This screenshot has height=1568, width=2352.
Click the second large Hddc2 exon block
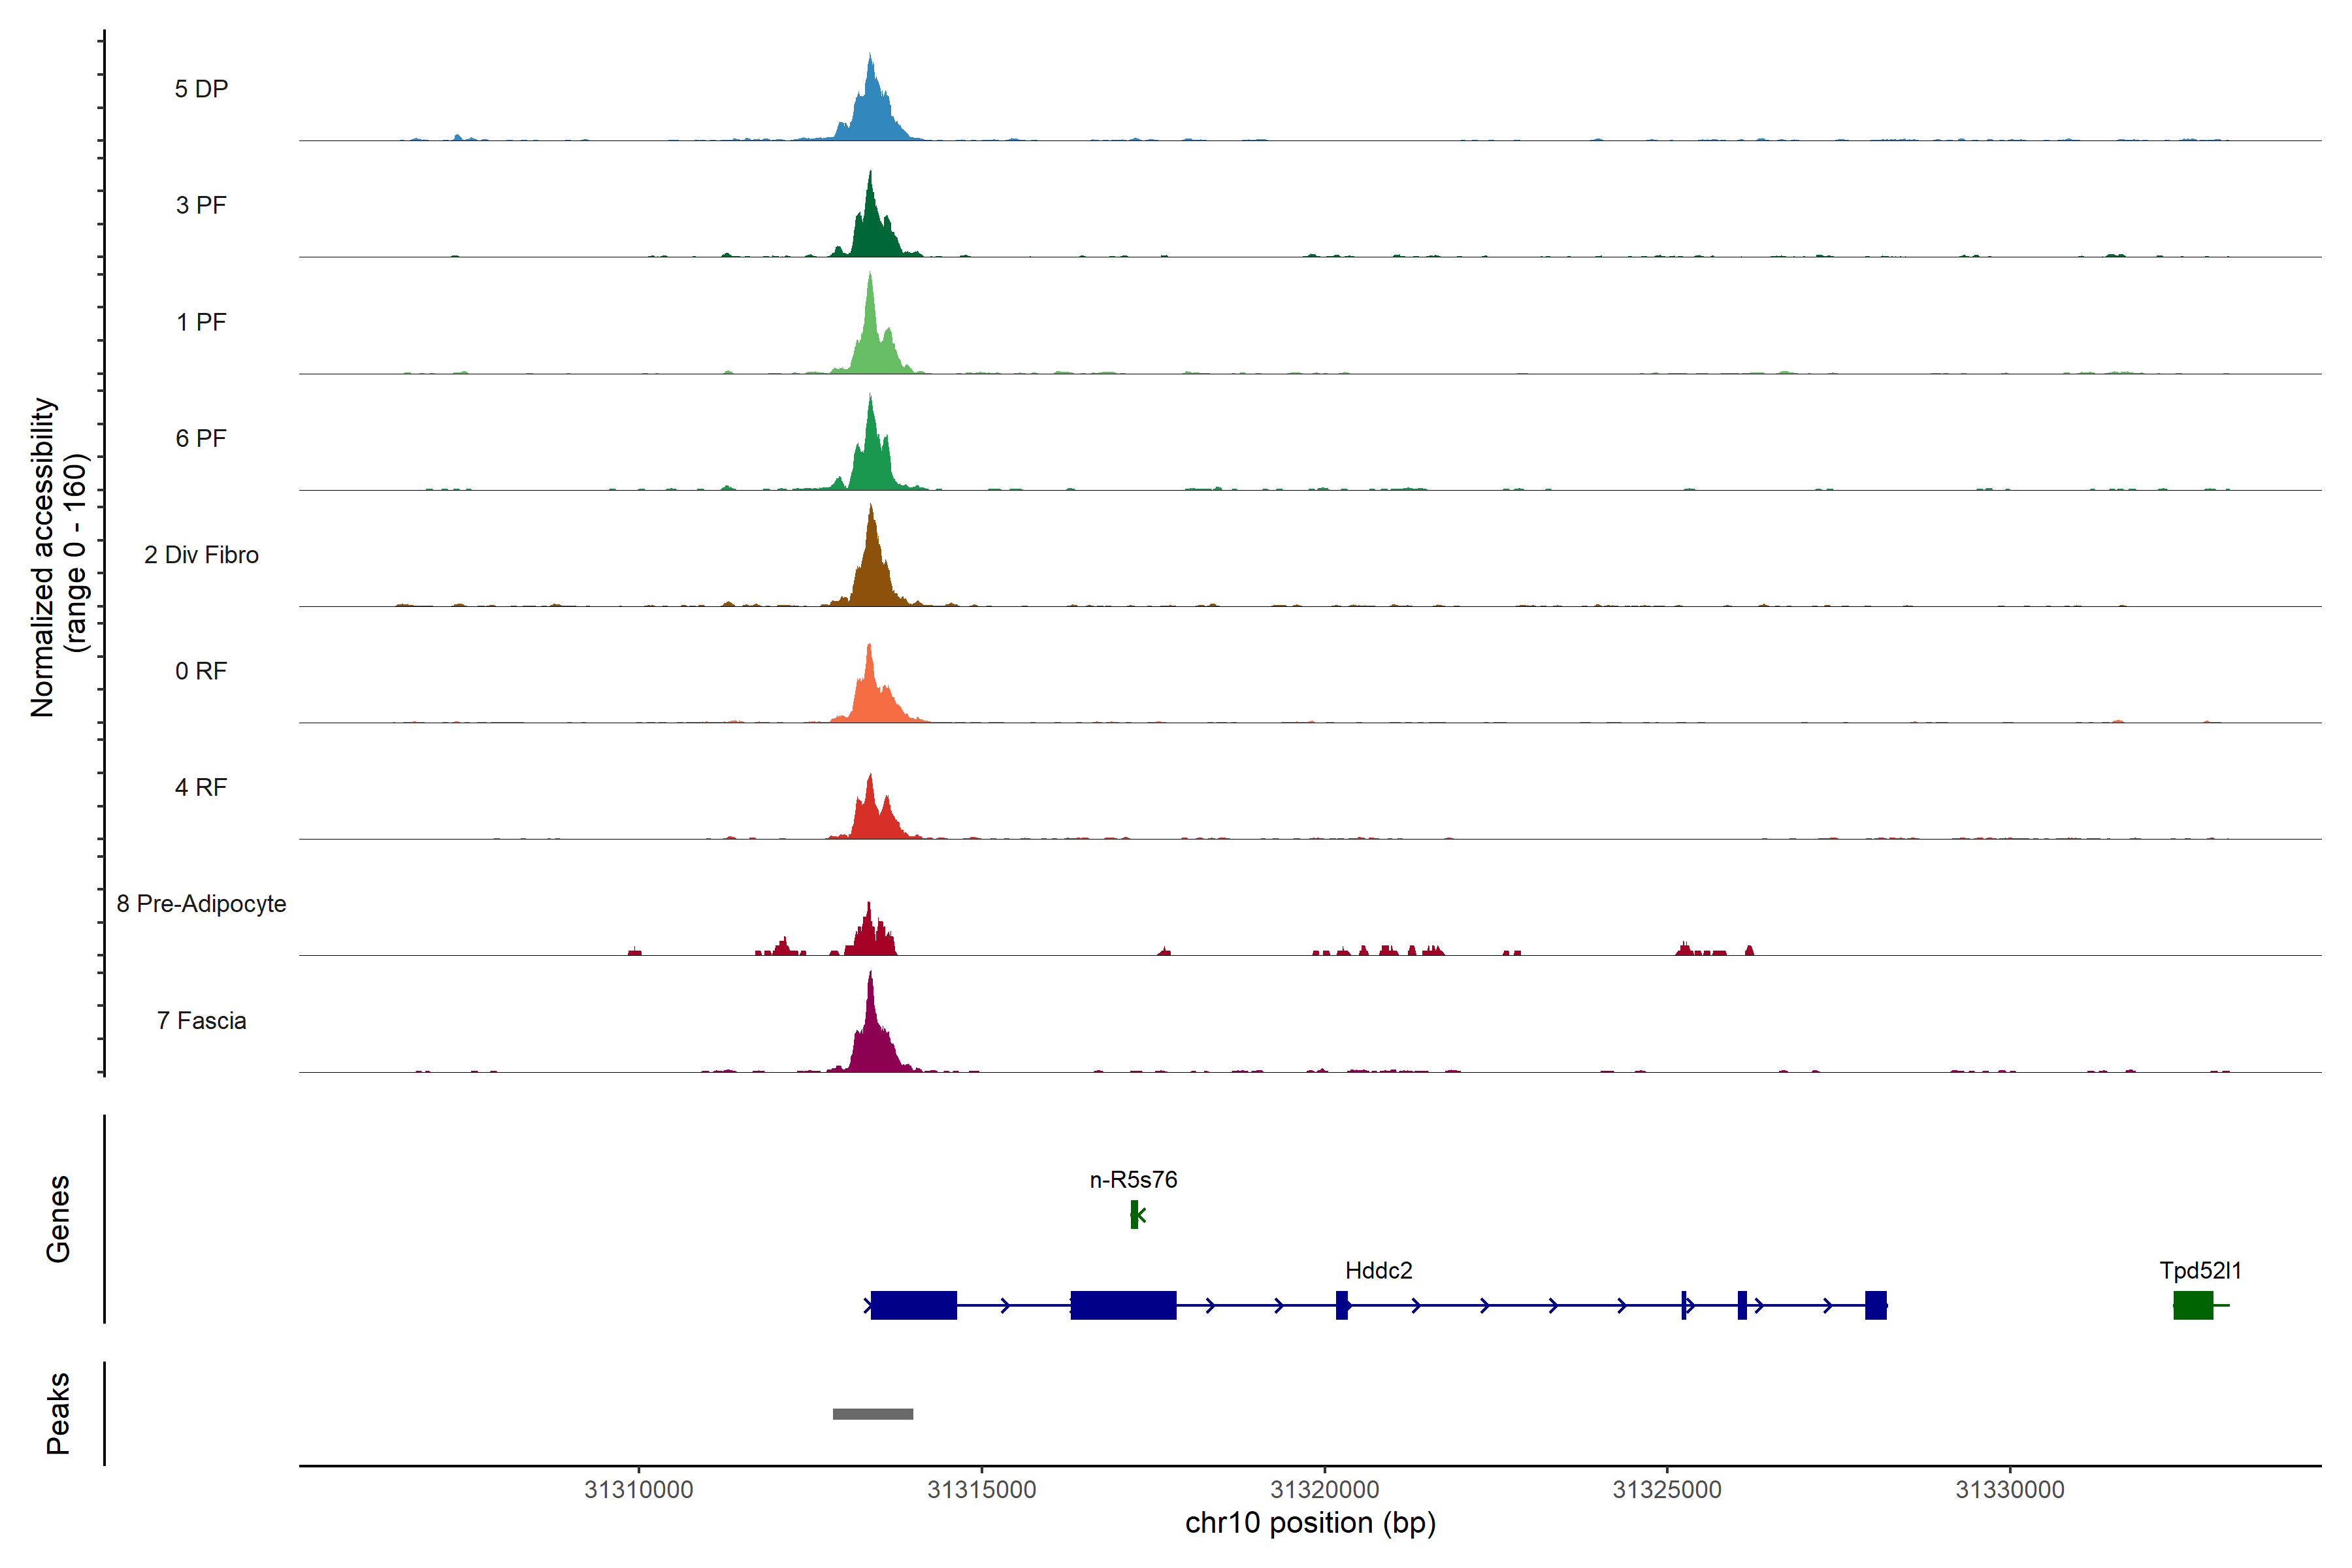[x=1123, y=1305]
